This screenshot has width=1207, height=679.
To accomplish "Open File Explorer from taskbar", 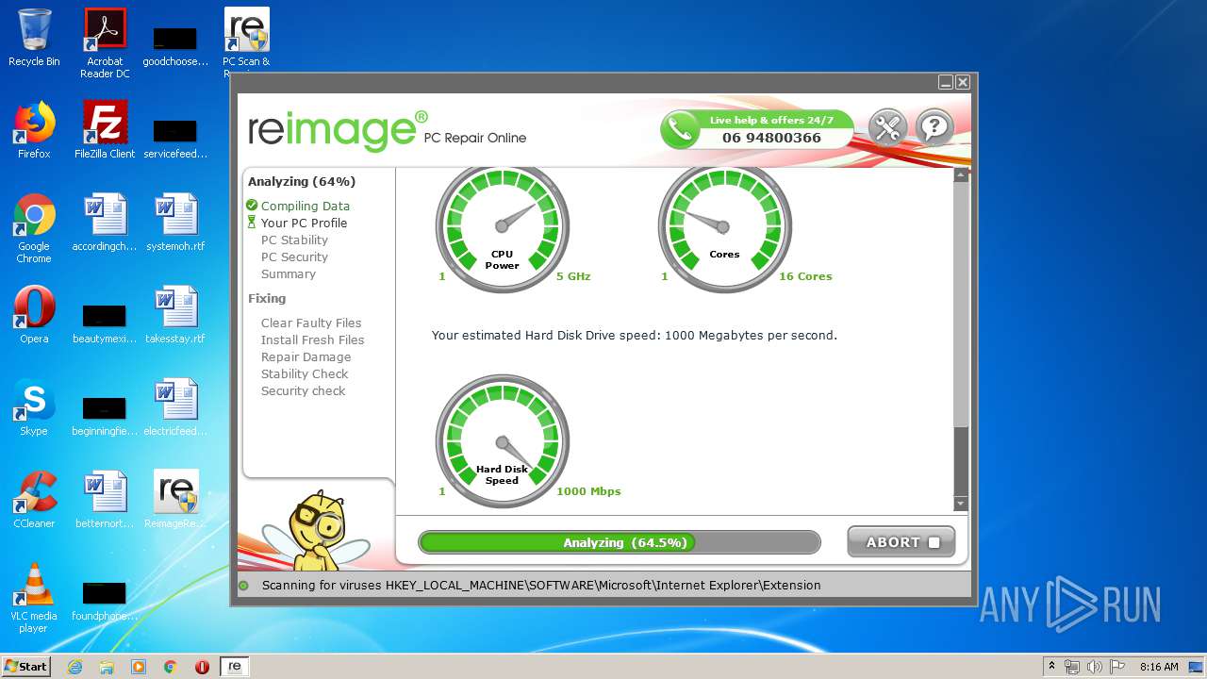I will tap(107, 667).
